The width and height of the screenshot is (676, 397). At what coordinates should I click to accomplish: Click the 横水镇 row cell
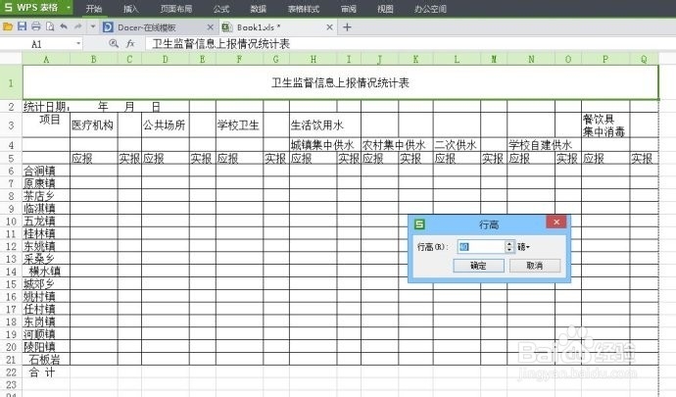coord(46,271)
